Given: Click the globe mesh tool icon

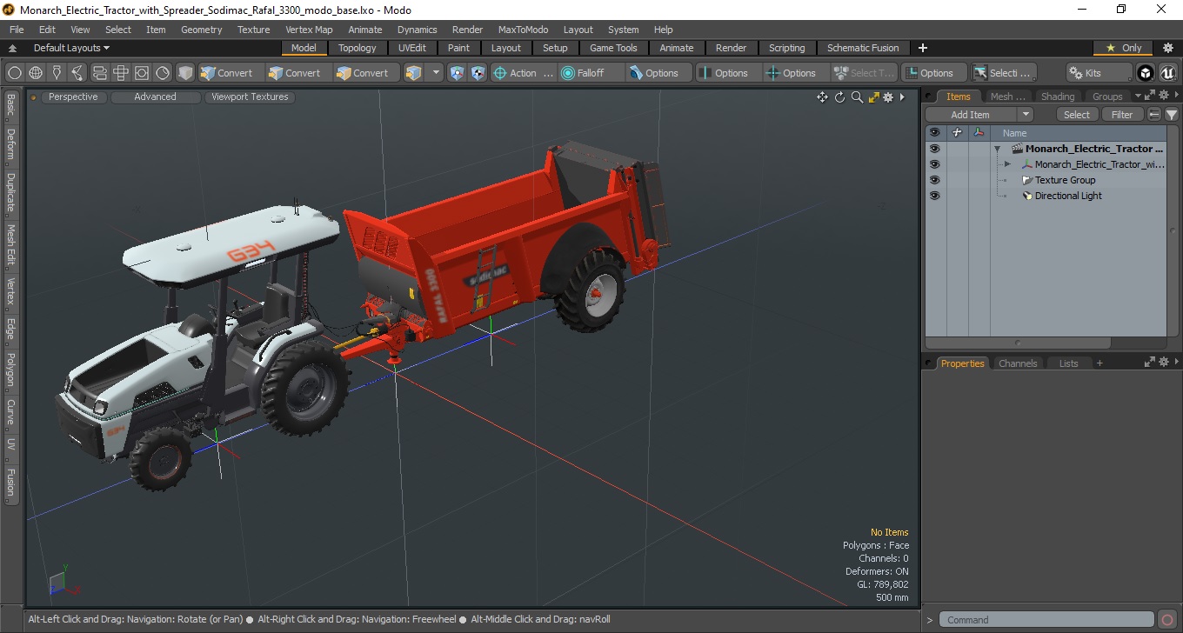Looking at the screenshot, I should (x=36, y=73).
